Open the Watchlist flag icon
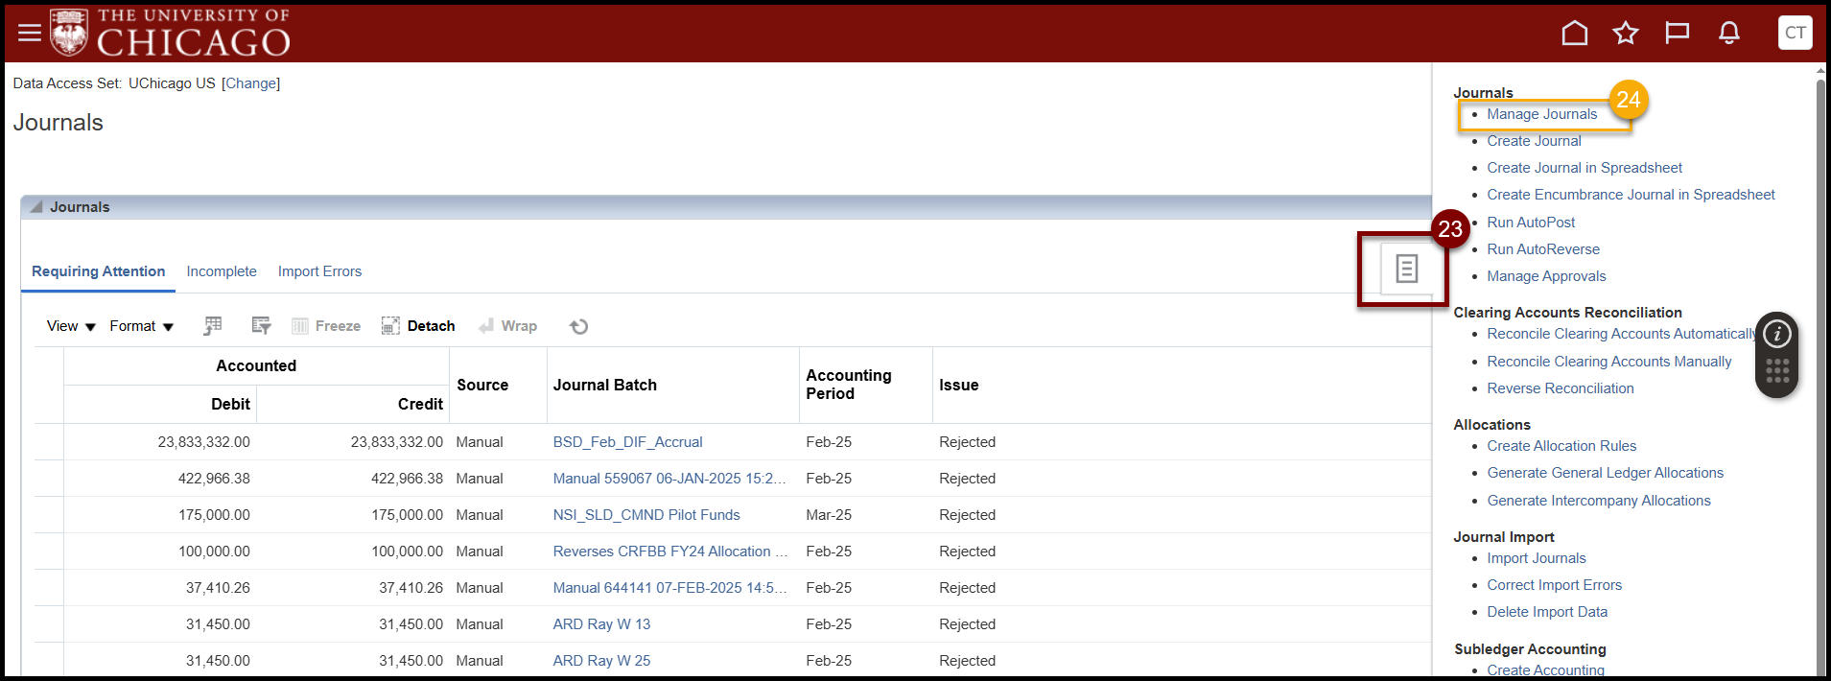 tap(1677, 34)
